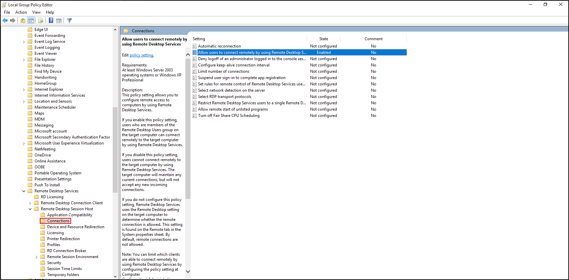Select the Connections folder in tree
This screenshot has width=569, height=280.
tap(58, 221)
